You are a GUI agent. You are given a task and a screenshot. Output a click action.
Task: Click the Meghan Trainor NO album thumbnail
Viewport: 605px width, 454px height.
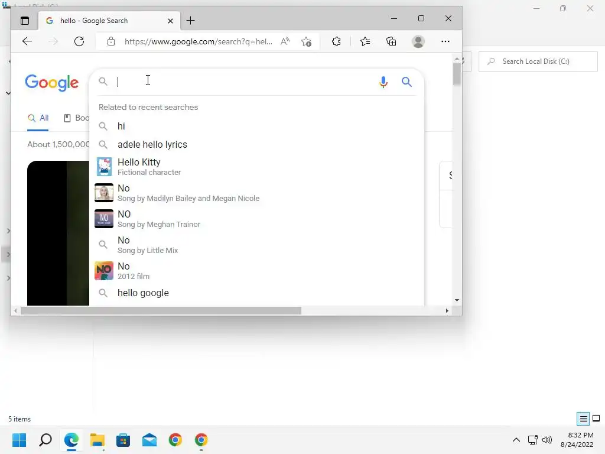(x=104, y=219)
